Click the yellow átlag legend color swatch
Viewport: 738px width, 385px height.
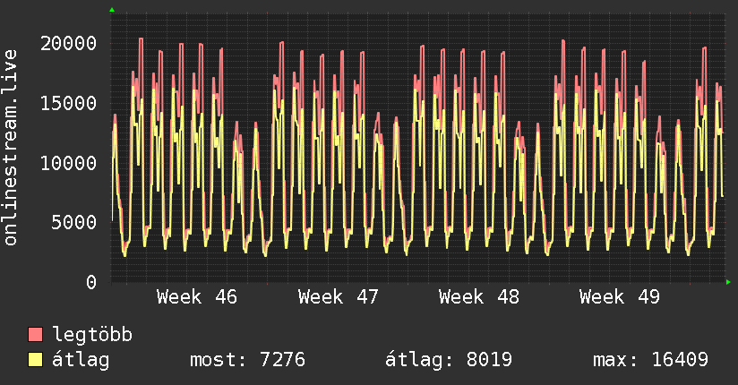(x=36, y=360)
